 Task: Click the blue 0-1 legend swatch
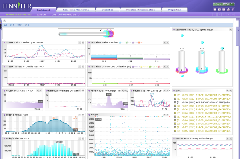coord(120,43)
